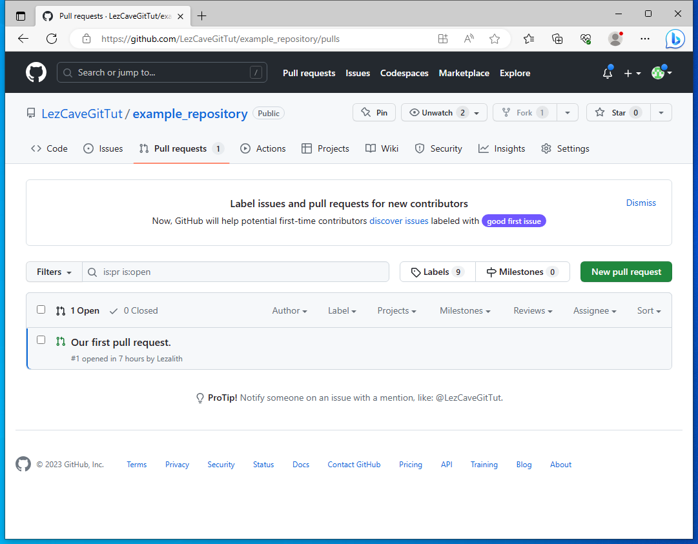The image size is (698, 544).
Task: Check the box for Our first pull request
Action: point(41,340)
